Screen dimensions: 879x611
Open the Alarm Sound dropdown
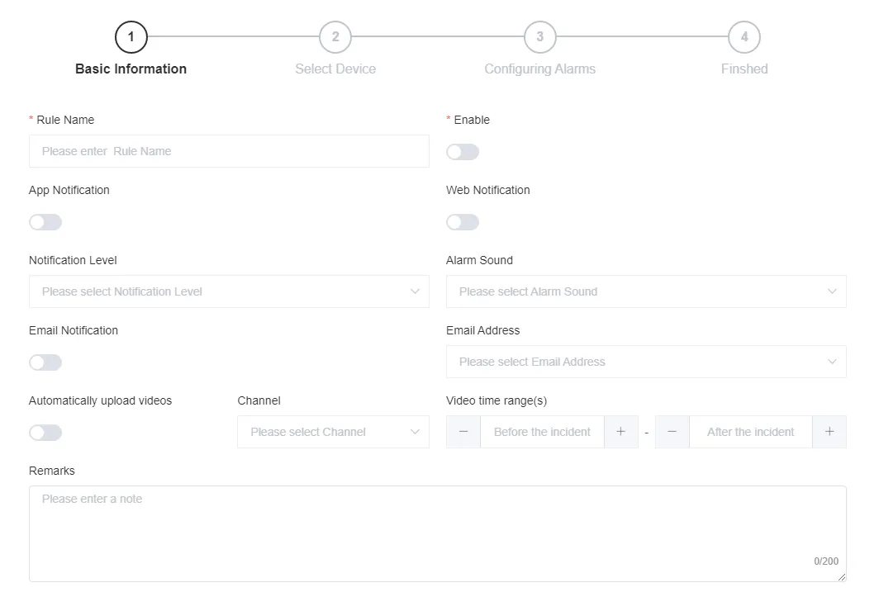tap(646, 291)
